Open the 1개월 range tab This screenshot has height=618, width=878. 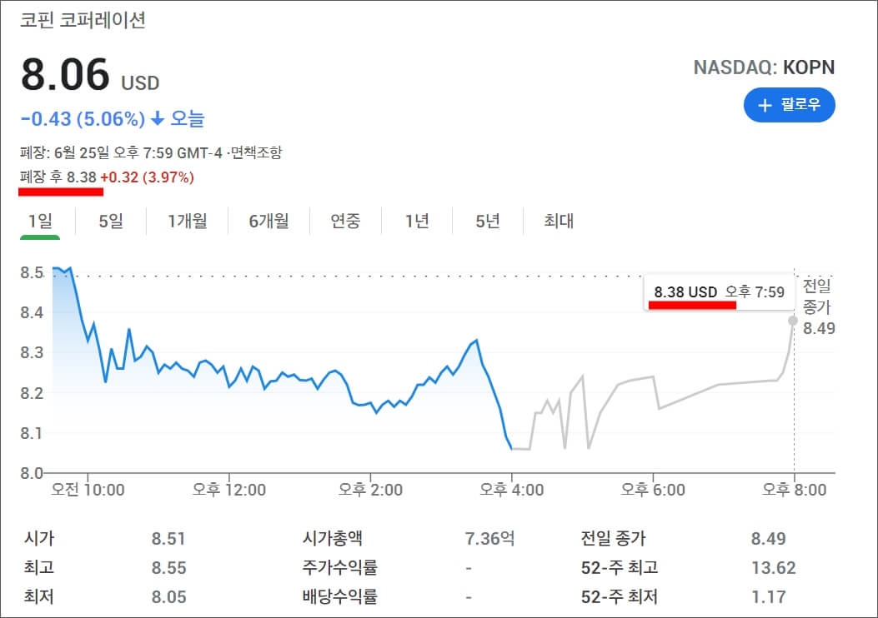tap(188, 221)
